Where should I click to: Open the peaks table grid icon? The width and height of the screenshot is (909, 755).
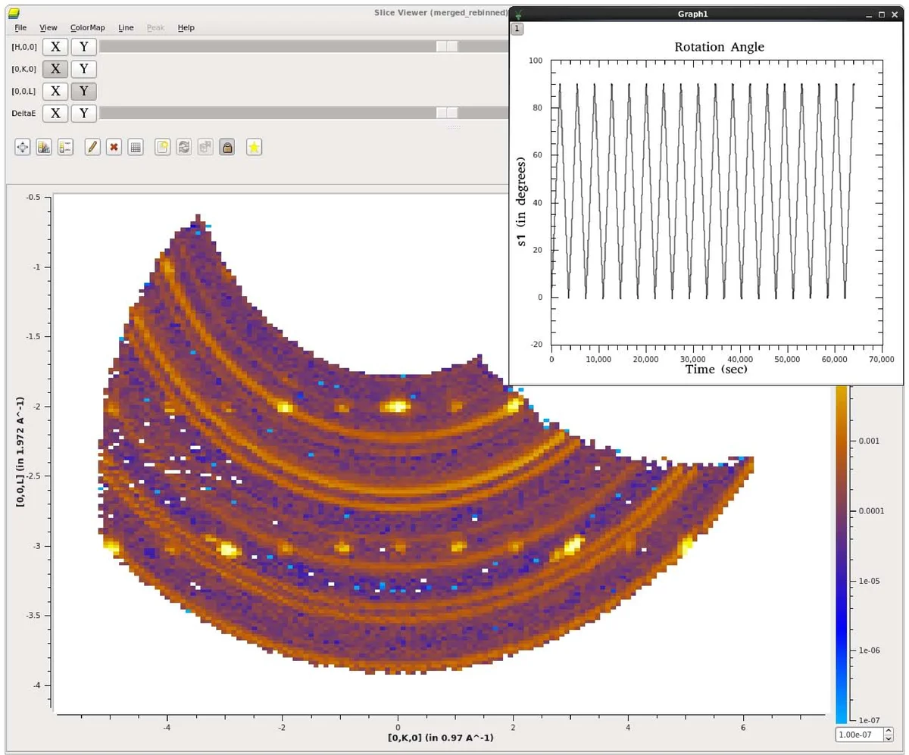[135, 147]
